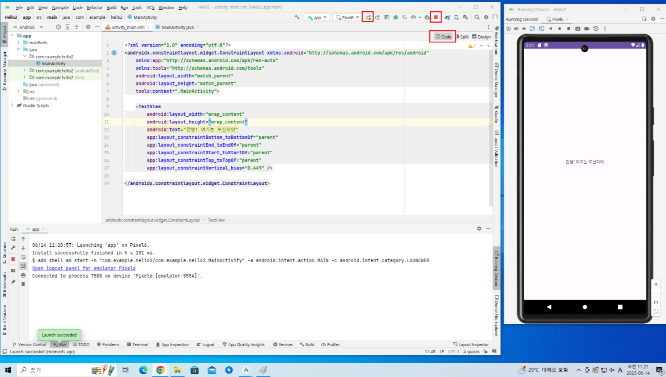
Task: Click the Make Project hammer icon
Action: pyautogui.click(x=297, y=17)
